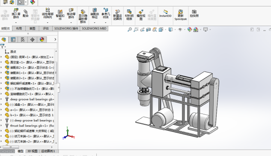Click the feature tree horizontal scrollbar
The image size is (271, 156).
coord(27,147)
